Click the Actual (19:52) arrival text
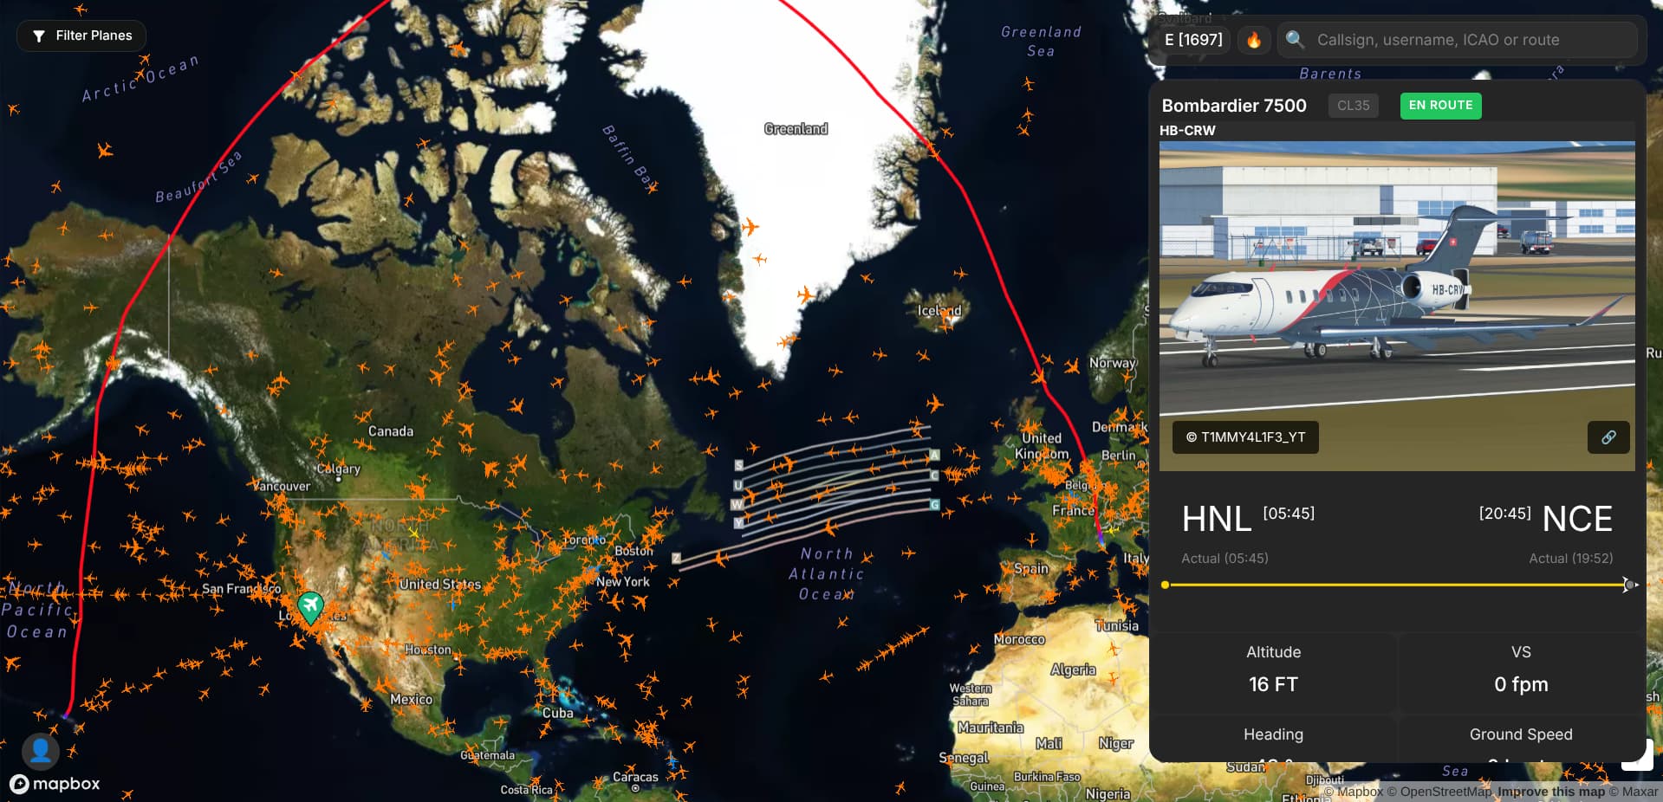The width and height of the screenshot is (1663, 802). (1570, 559)
